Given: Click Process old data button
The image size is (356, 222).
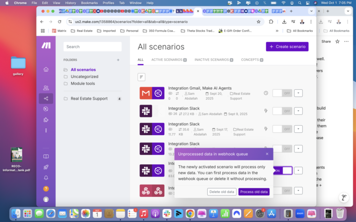Looking at the screenshot, I should (254, 191).
